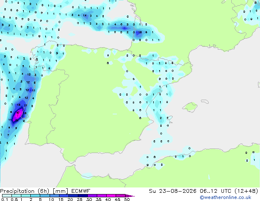Image resolution: width=260 pixels, height=201 pixels.
Task: Open the weatheronline.co.uk link
Action: (x=226, y=197)
